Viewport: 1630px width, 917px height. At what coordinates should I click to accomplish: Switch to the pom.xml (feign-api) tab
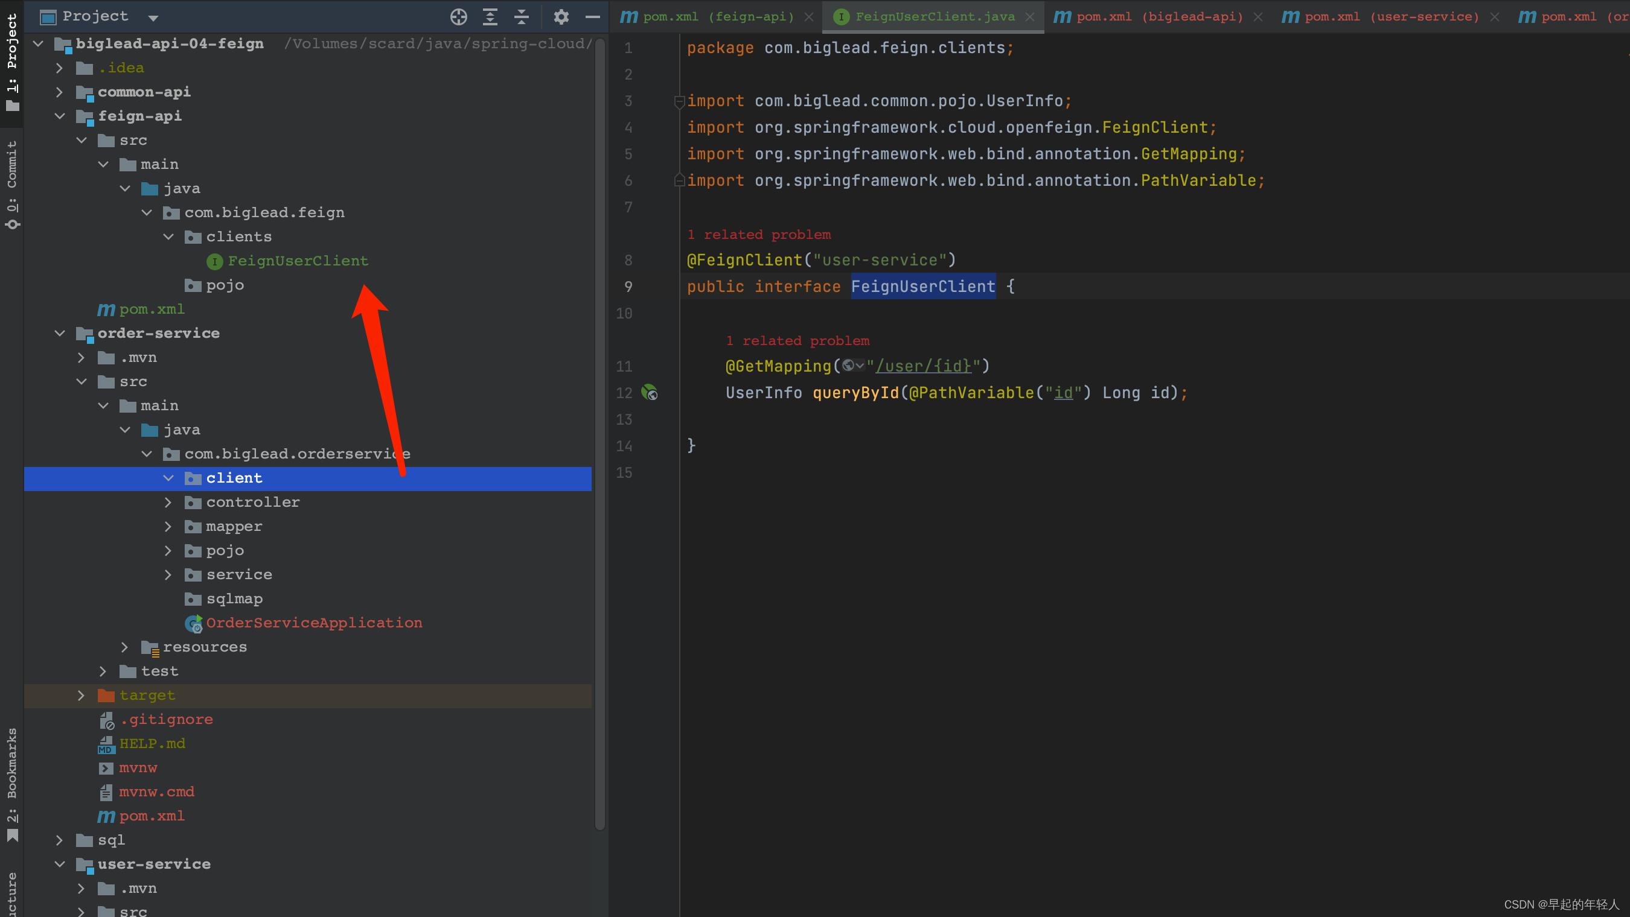[x=718, y=17]
